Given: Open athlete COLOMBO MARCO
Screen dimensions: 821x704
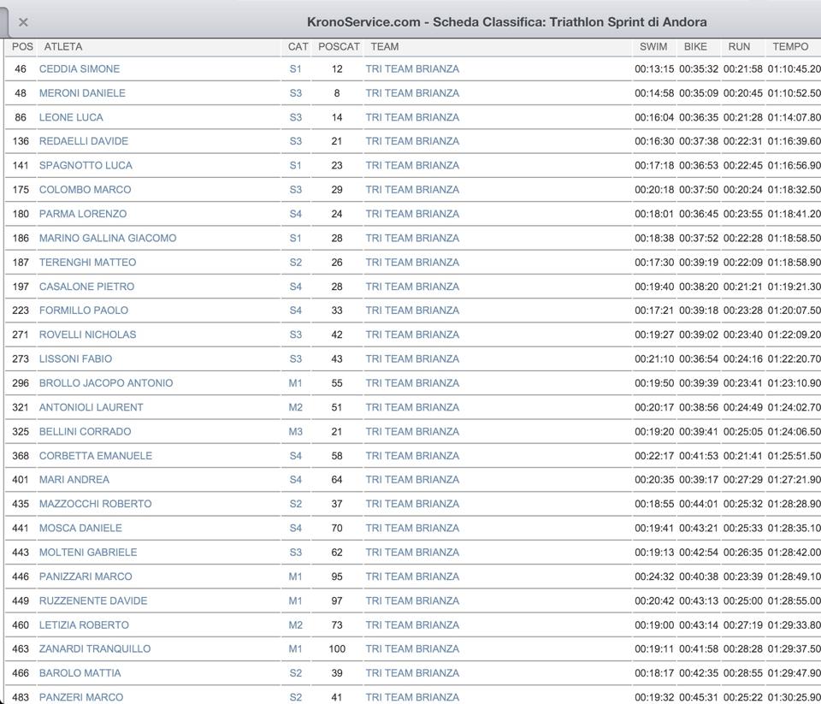Looking at the screenshot, I should [86, 190].
